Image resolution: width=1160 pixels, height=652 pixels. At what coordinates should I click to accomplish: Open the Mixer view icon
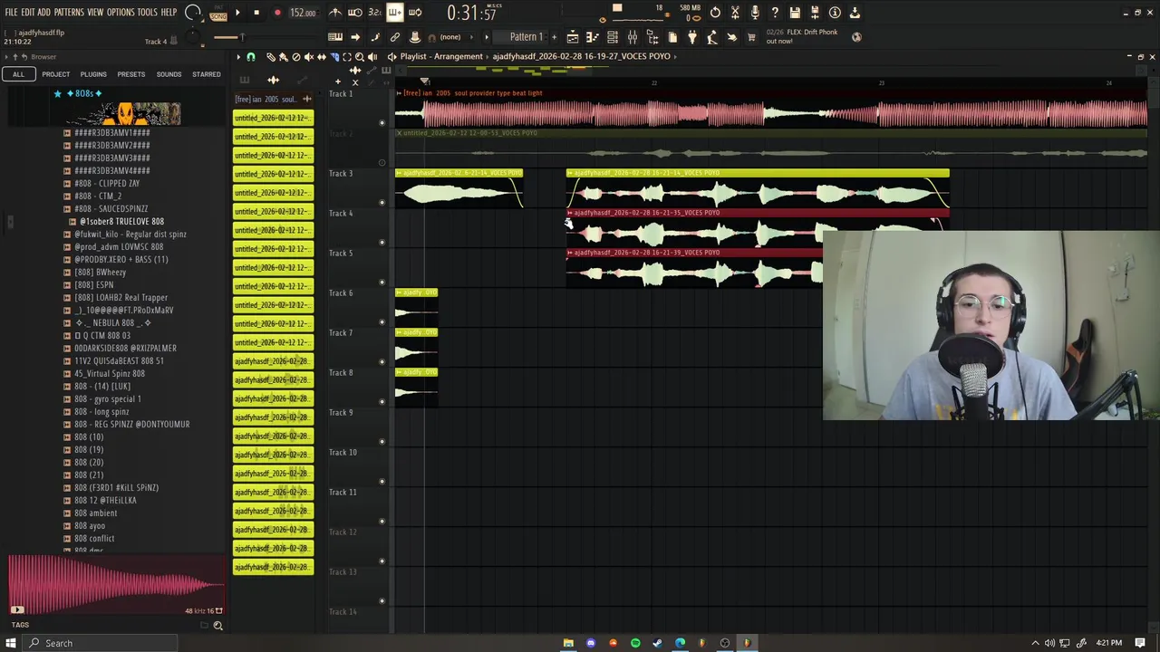click(633, 37)
